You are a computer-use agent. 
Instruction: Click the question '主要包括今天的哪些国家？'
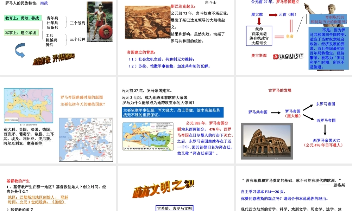(x=83, y=104)
